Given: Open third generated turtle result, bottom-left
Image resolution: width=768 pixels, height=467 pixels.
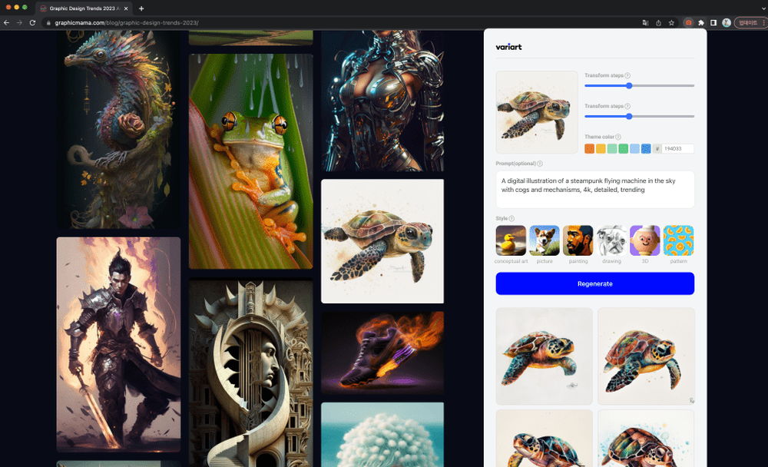Looking at the screenshot, I should click(x=545, y=439).
